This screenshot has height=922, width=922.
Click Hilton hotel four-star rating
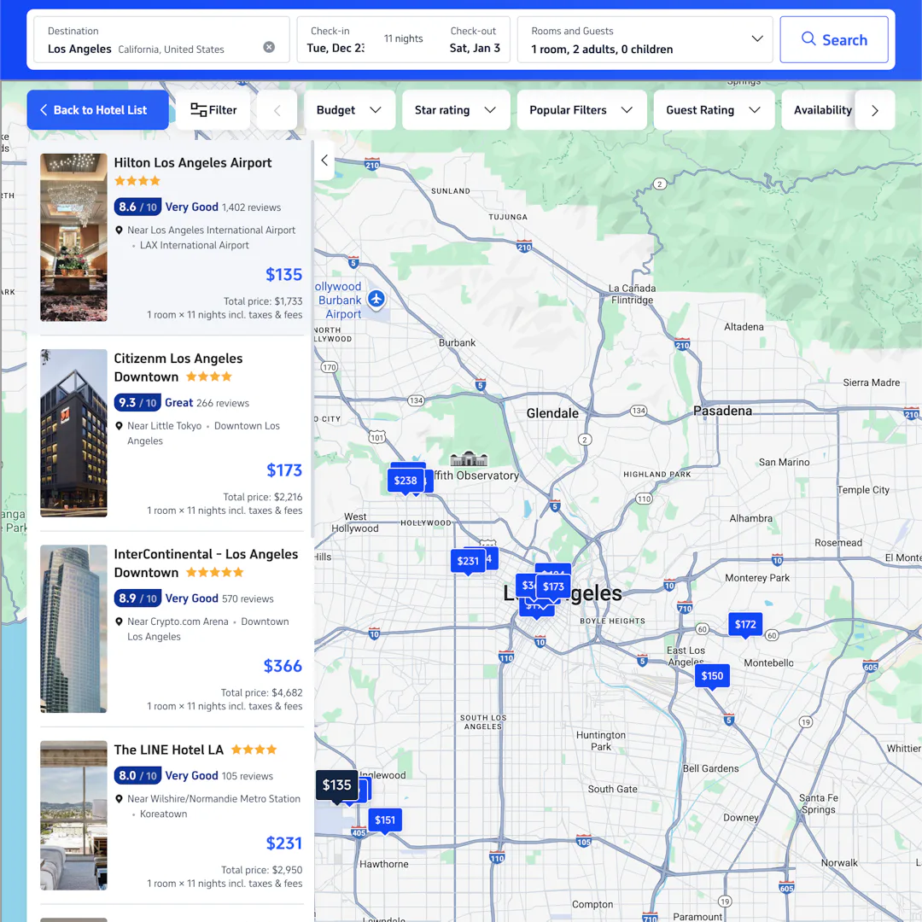[x=137, y=181]
